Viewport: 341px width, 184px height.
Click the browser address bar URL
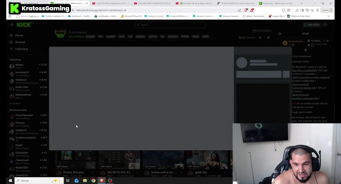(x=101, y=10)
